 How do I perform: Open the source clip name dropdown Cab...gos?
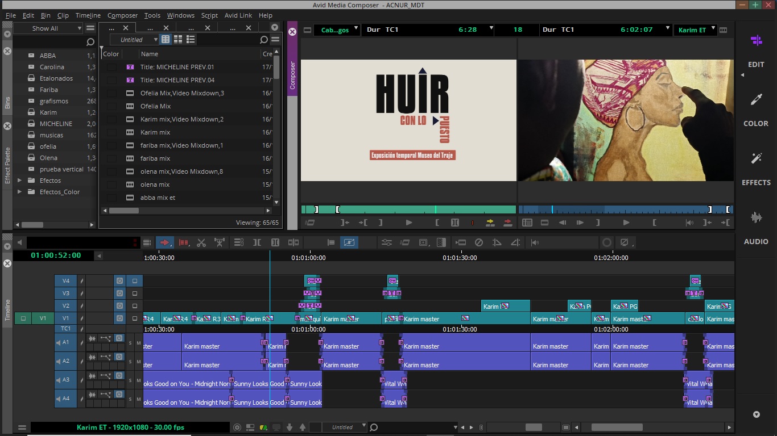coord(337,30)
